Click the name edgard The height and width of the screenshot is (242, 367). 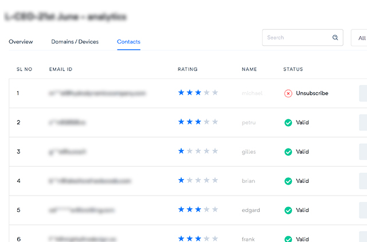tap(251, 210)
